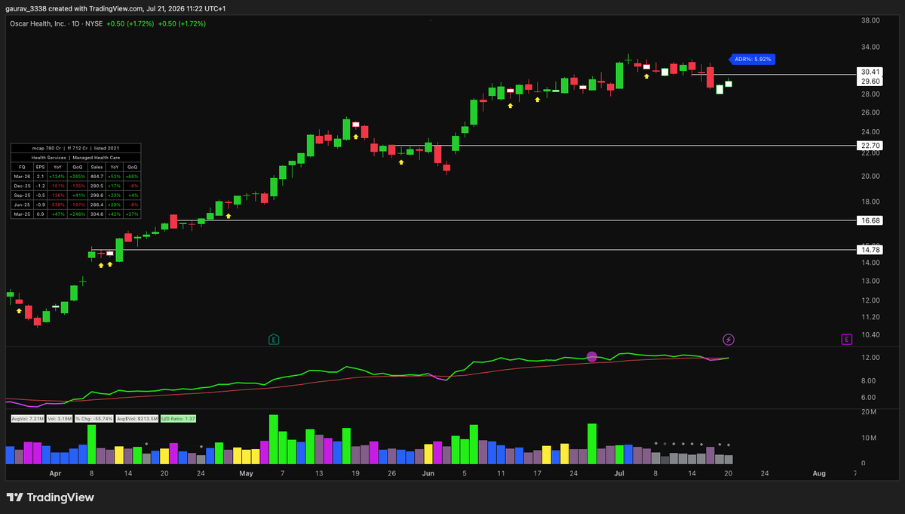
Task: Click the FQ column header in table
Action: [22, 167]
